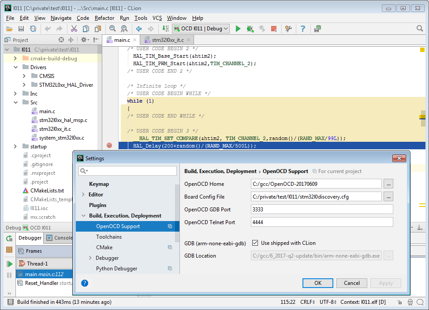Expand Editor settings section
This screenshot has height=310, width=429.
pos(83,195)
